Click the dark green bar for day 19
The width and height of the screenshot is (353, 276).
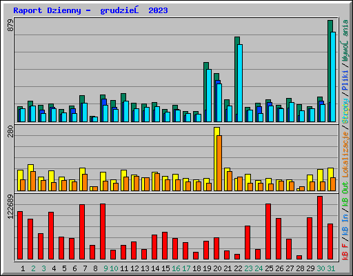coord(205,92)
